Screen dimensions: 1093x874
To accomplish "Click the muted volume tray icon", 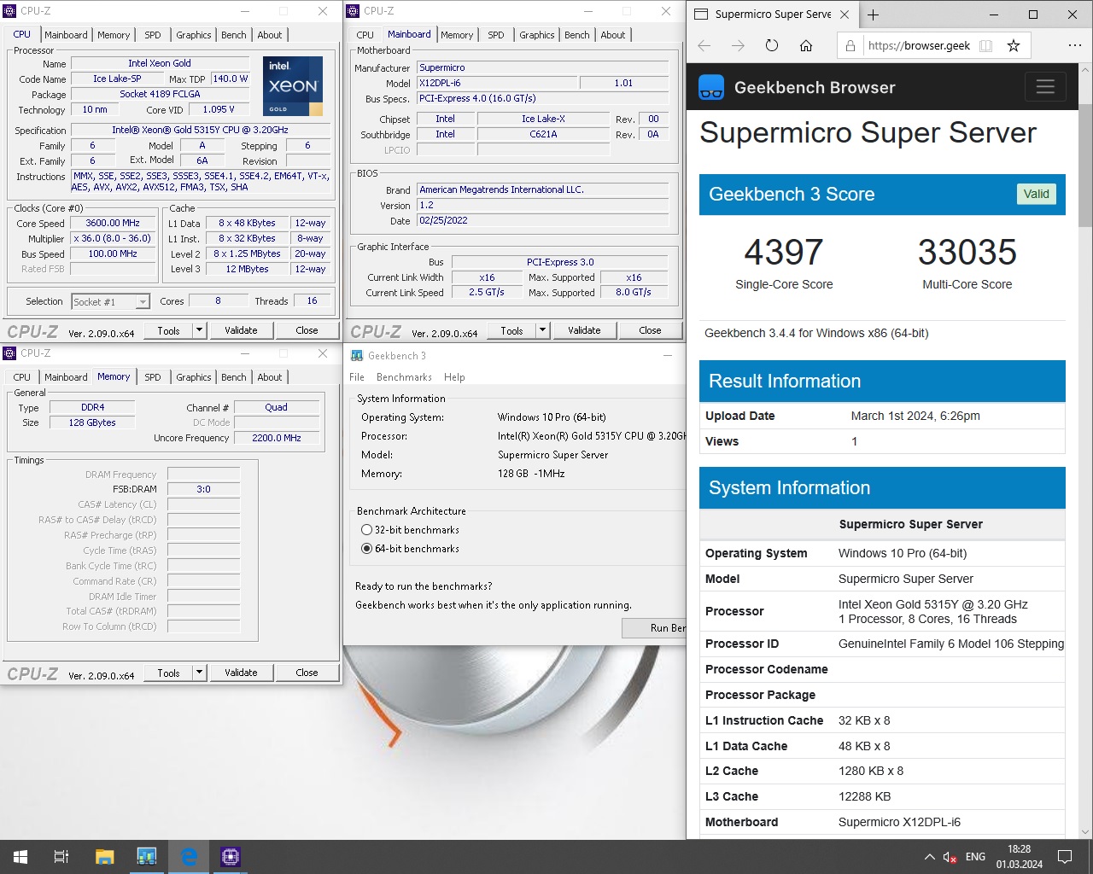I will coord(950,857).
